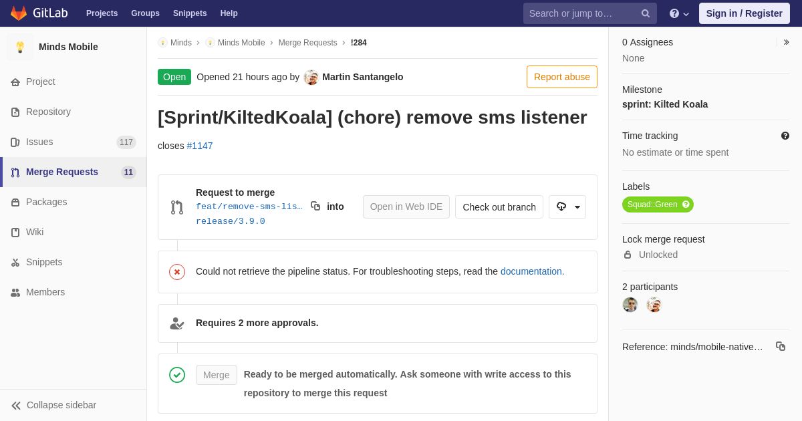The height and width of the screenshot is (421, 802).
Task: Click Martin Santangelo author avatar
Action: [x=311, y=77]
